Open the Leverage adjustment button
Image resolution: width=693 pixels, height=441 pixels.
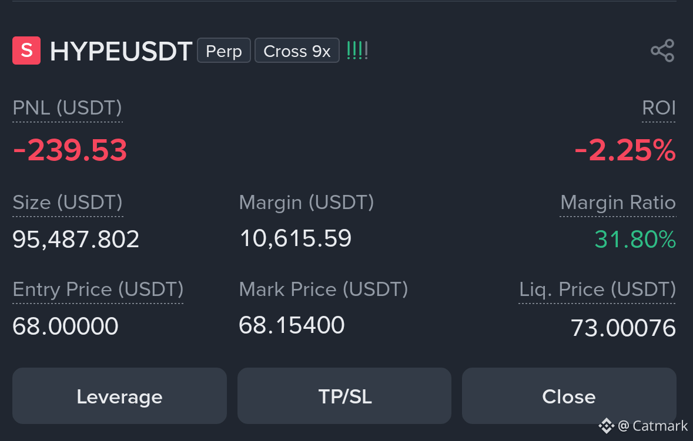(x=119, y=396)
